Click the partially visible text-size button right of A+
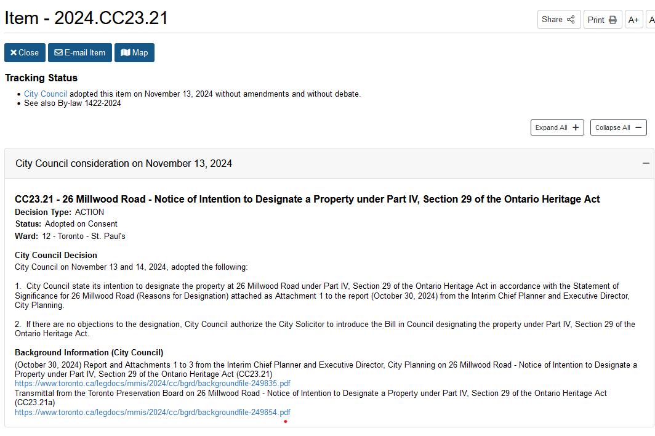Viewport: 655px width, 436px height. coord(651,20)
